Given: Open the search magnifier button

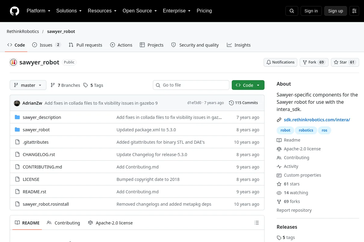Looking at the screenshot, I should click(x=292, y=11).
